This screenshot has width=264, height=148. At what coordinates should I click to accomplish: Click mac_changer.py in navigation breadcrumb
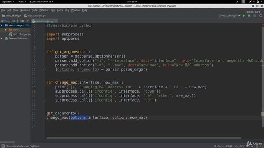click(35, 16)
